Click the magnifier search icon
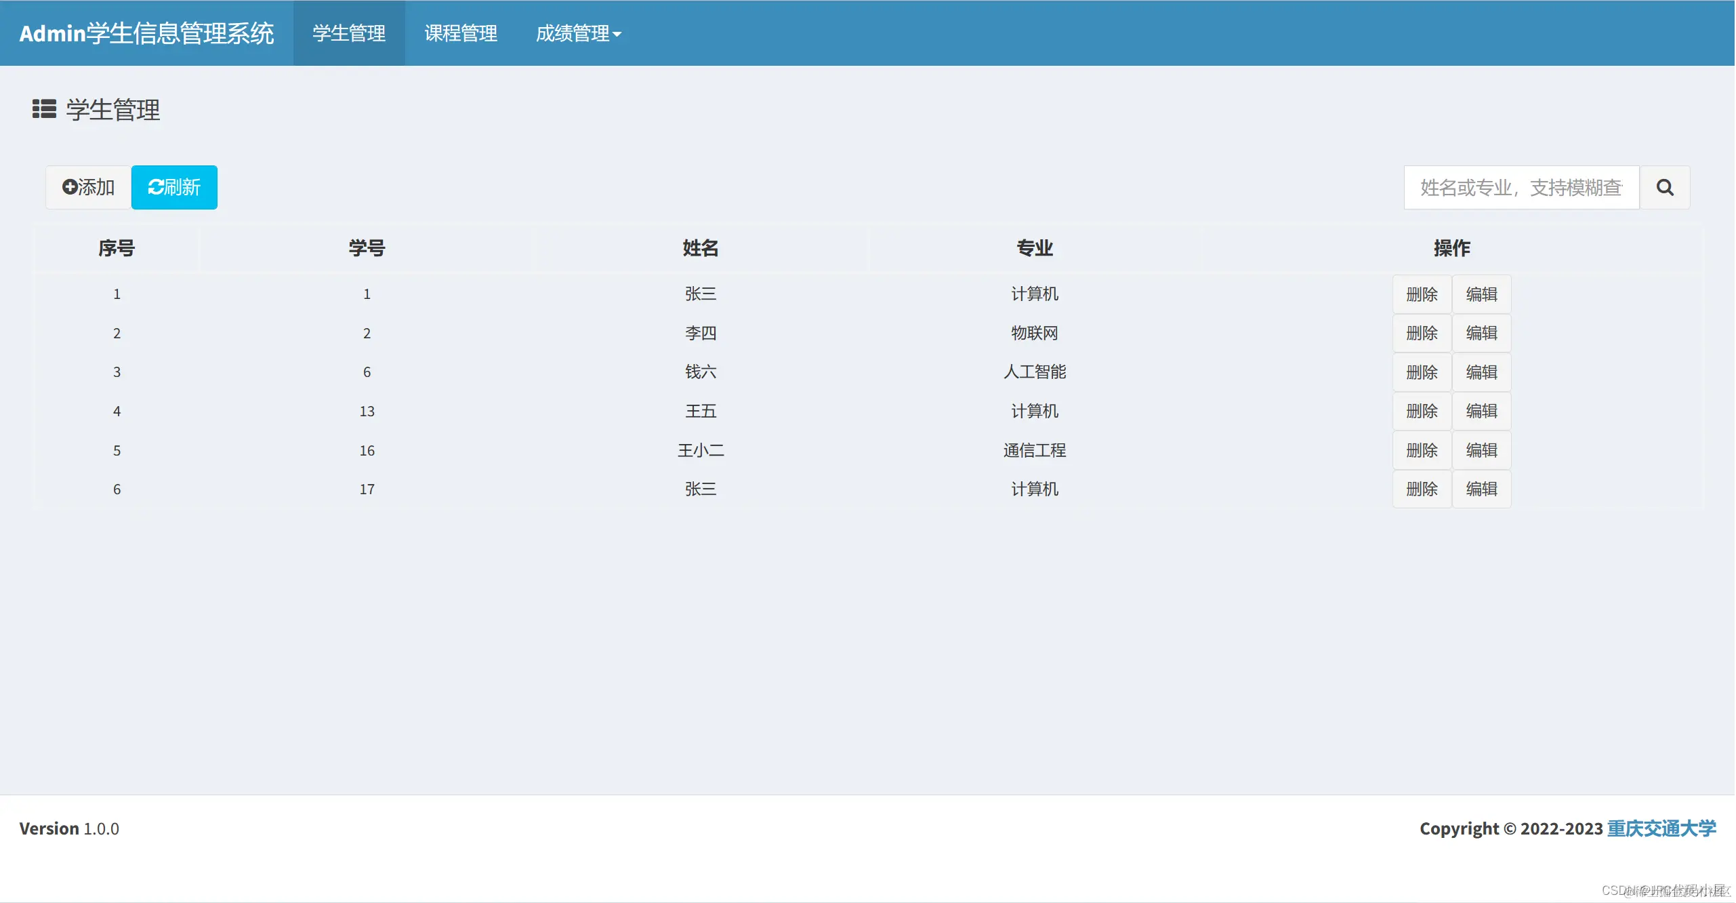Screen dimensions: 1736x903 (x=1665, y=187)
